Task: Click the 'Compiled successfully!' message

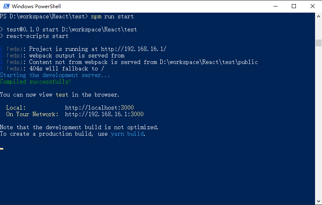Action: click(36, 82)
